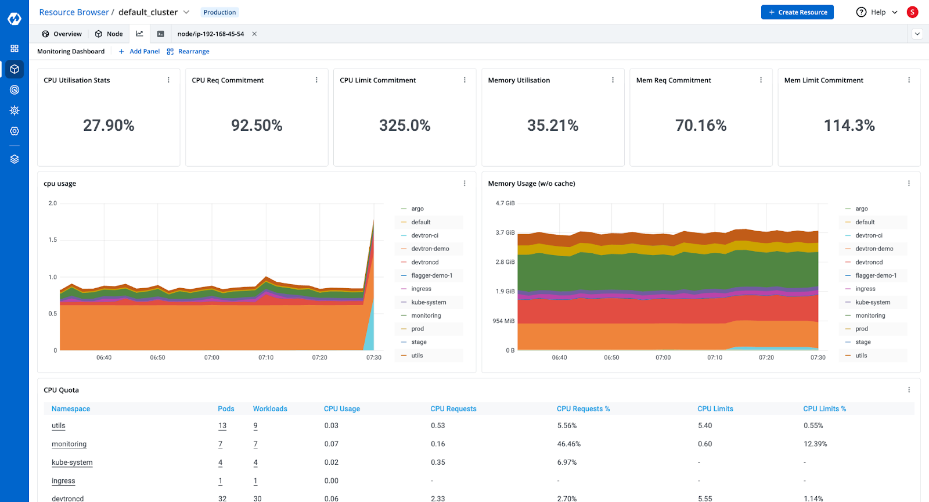Click the monitoring chart tab icon

(139, 34)
